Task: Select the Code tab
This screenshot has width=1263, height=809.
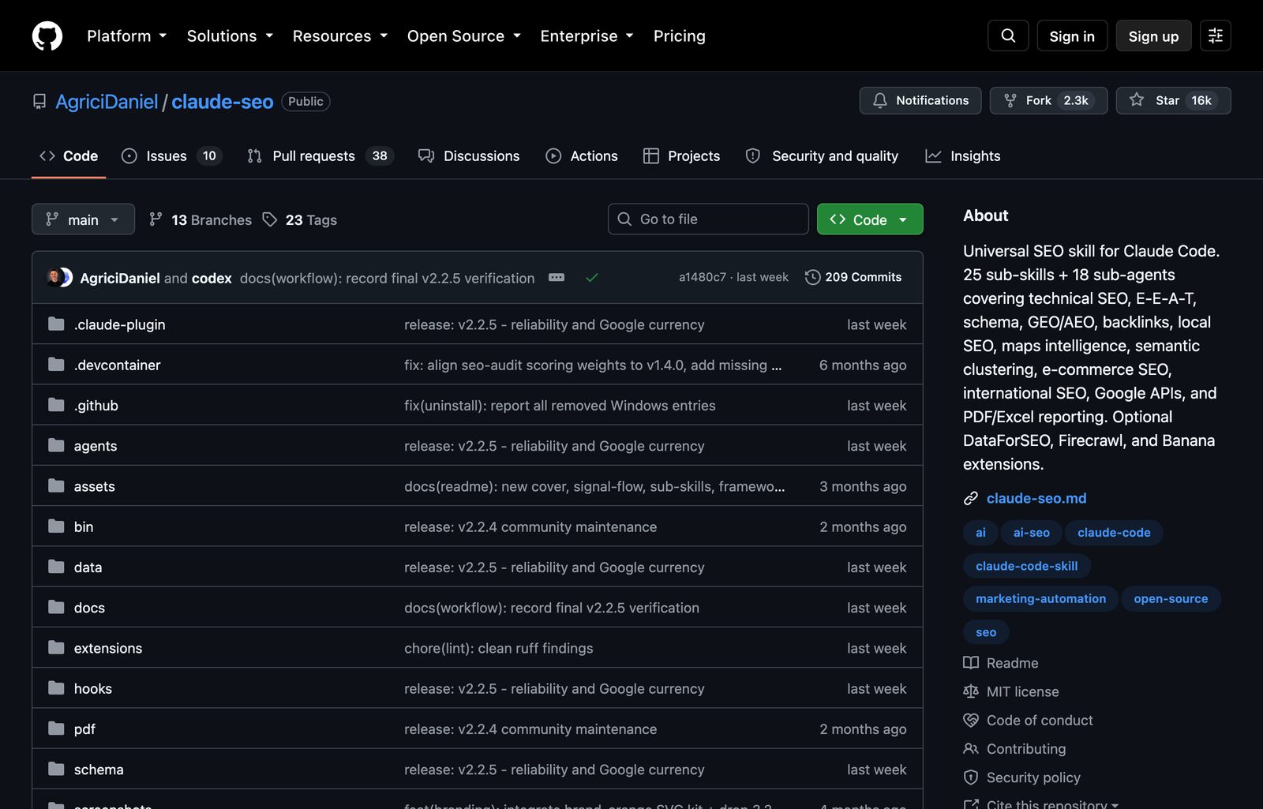Action: coord(69,155)
